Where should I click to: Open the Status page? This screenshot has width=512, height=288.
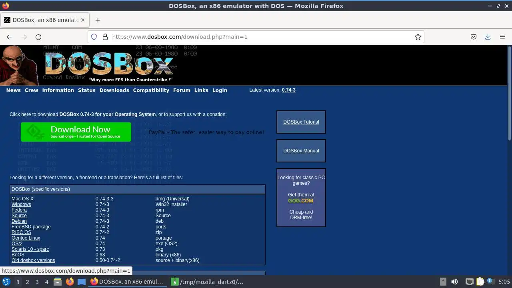87,90
